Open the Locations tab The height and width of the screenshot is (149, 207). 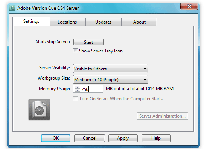pyautogui.click(x=67, y=22)
